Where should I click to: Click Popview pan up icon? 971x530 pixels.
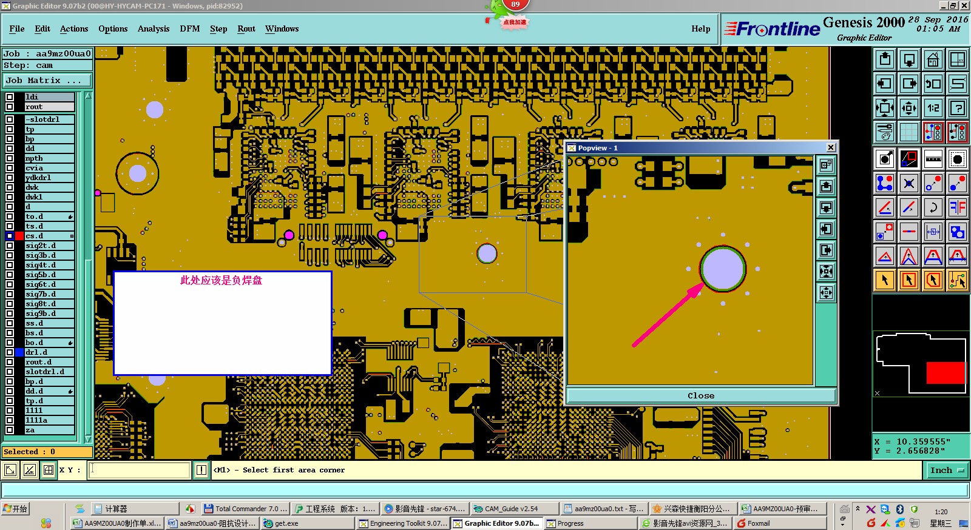coord(826,186)
